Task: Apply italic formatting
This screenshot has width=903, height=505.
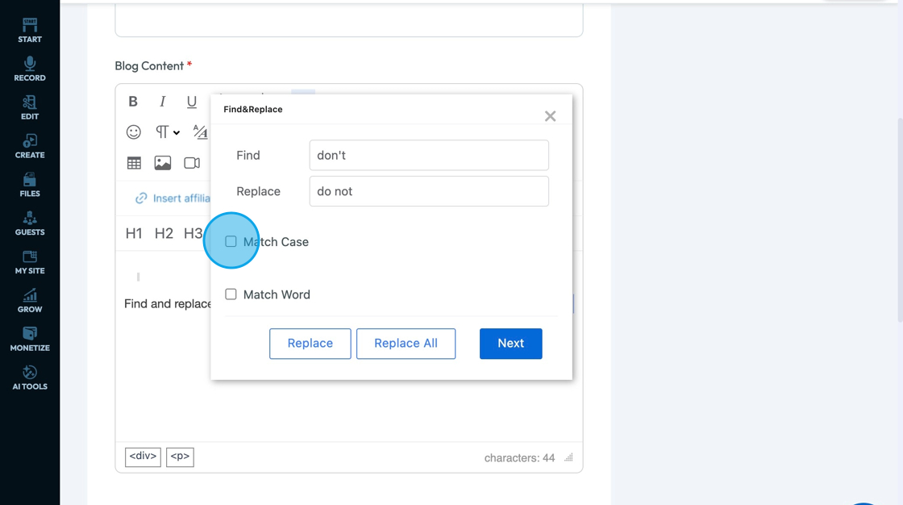Action: tap(162, 102)
